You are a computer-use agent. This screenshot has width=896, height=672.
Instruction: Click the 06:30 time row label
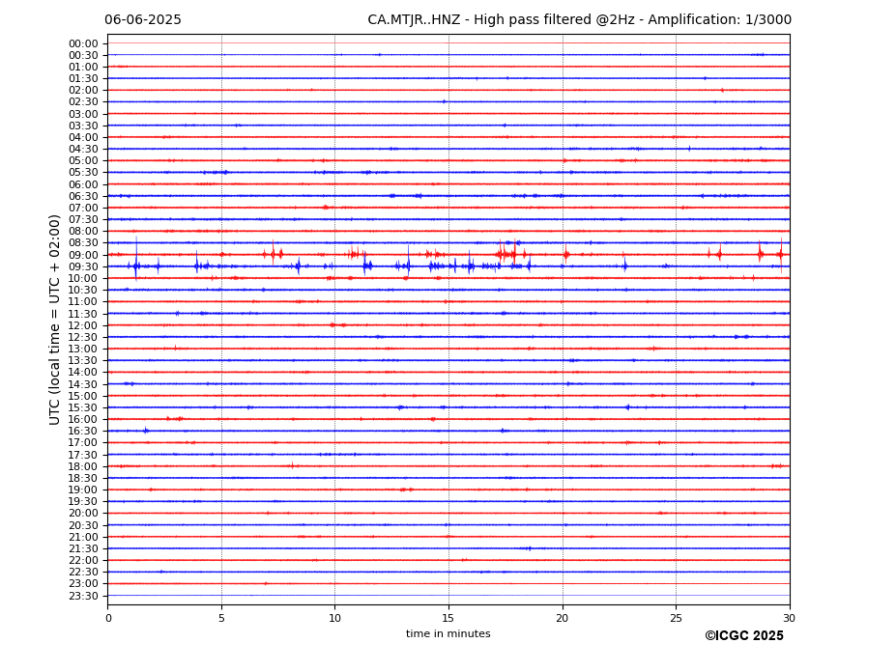(x=83, y=196)
